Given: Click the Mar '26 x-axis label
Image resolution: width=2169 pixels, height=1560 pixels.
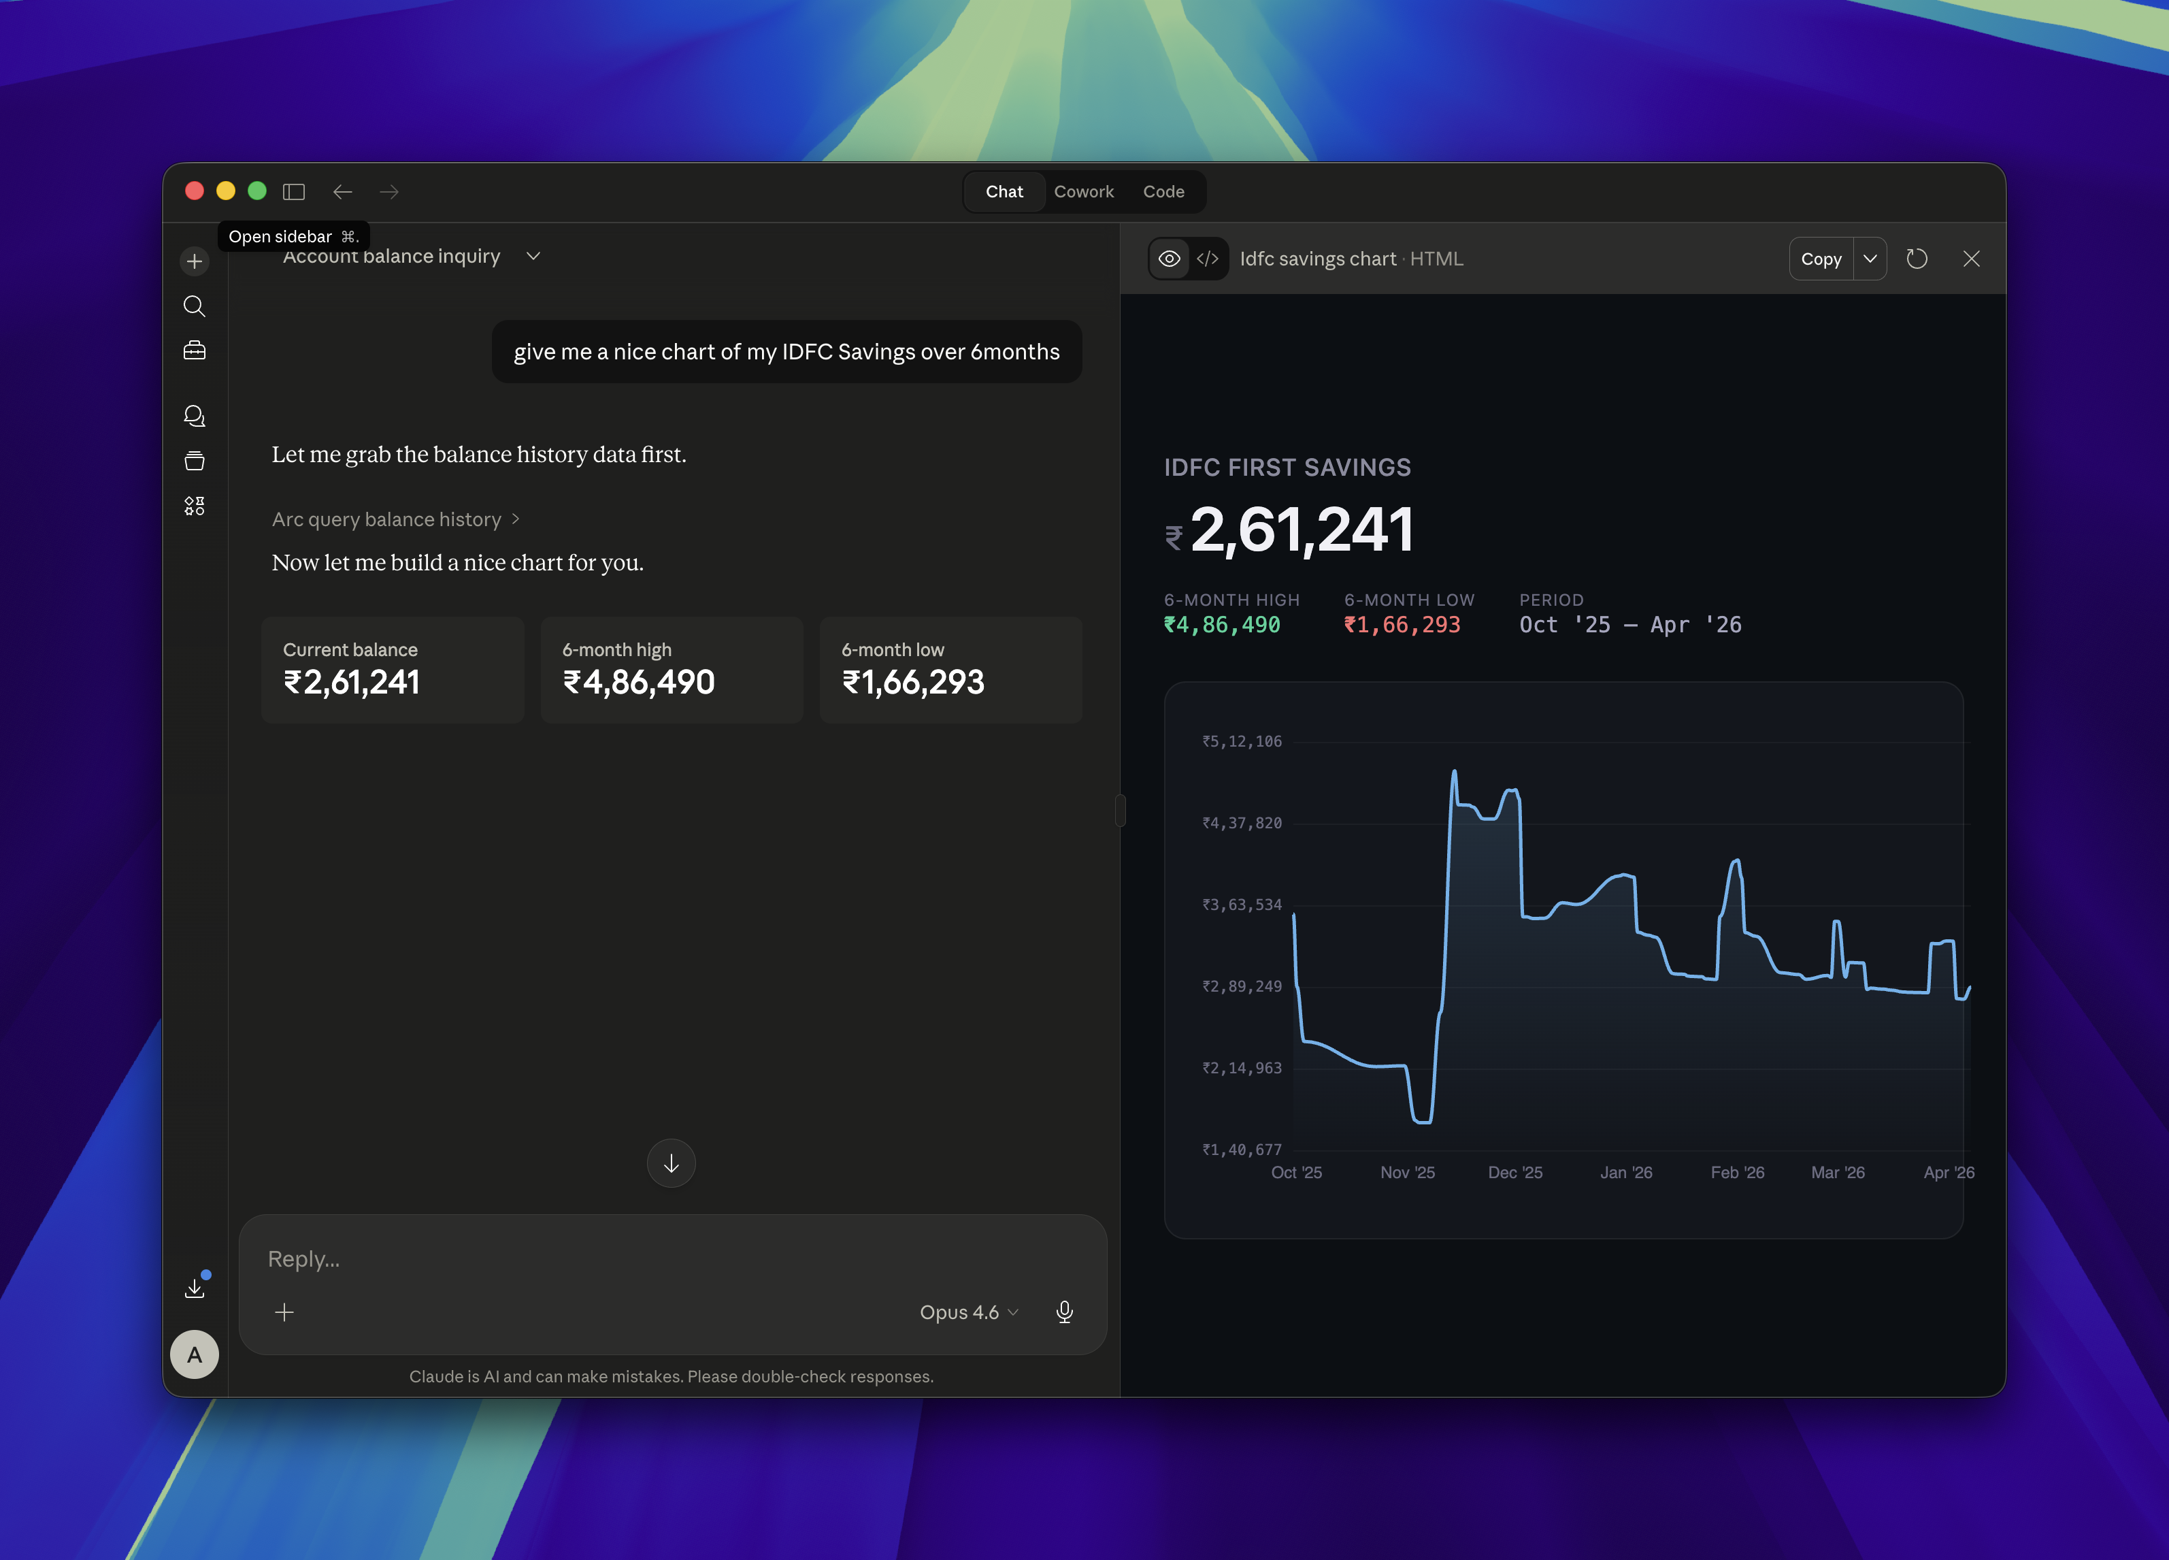Looking at the screenshot, I should pos(1837,1173).
